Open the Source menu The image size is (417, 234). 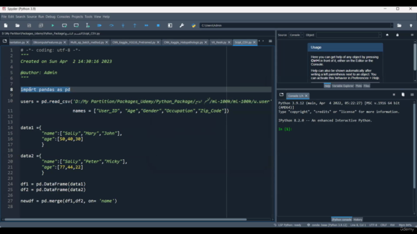click(32, 17)
